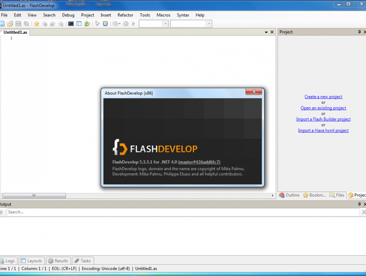Open the Syntax menu
The image size is (366, 276).
click(x=183, y=15)
